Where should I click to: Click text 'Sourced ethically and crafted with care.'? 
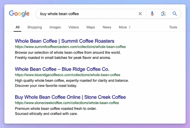click(46, 114)
